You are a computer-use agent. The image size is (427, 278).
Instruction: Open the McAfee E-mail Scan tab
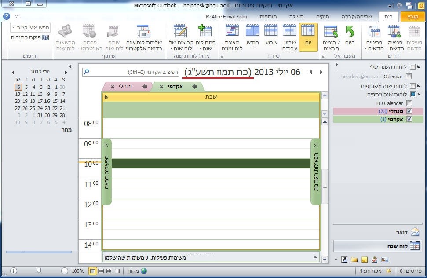coord(226,17)
